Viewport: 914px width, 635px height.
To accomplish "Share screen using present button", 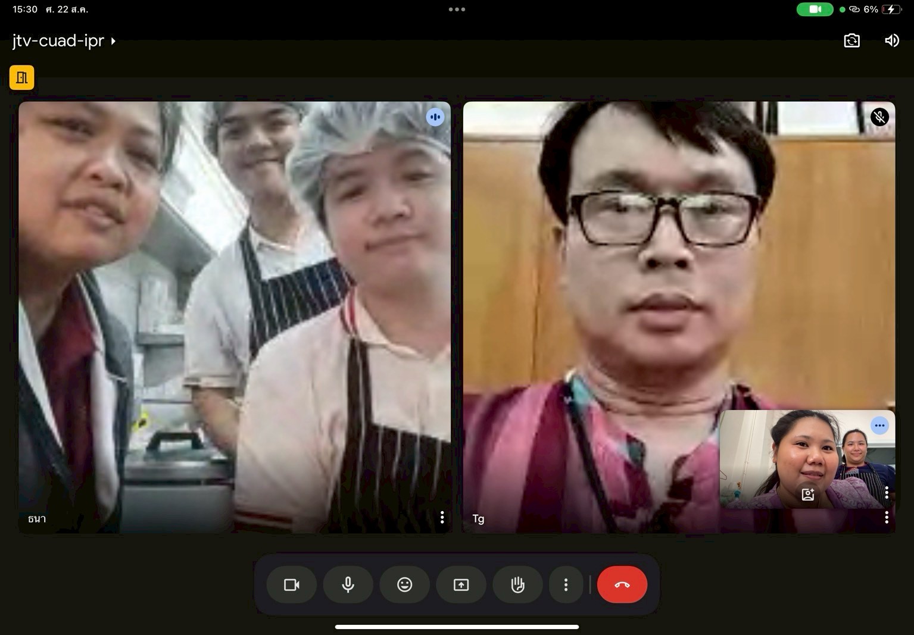I will [x=461, y=584].
